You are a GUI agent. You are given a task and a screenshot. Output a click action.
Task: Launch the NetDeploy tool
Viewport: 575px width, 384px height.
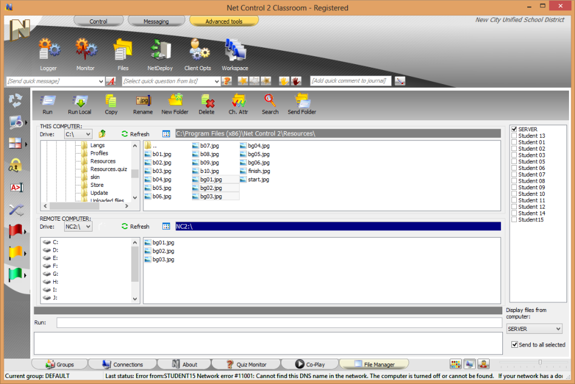(160, 52)
